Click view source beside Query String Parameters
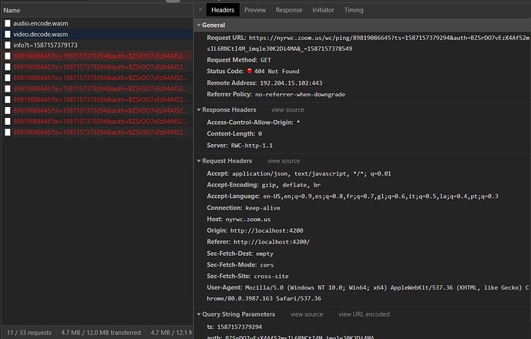This screenshot has height=339, width=531. [x=307, y=314]
